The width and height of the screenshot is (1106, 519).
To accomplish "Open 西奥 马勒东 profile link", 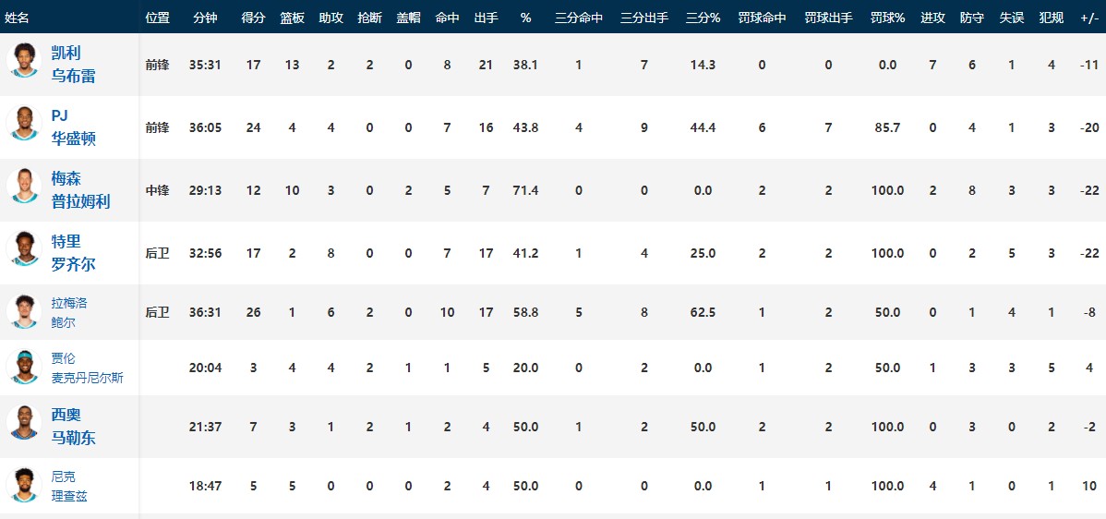I will click(x=73, y=426).
